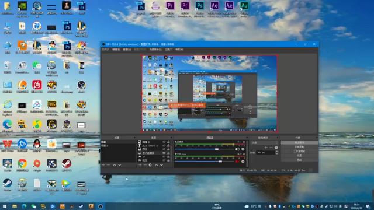This screenshot has height=210, width=374.
Task: Move scene up in scenes toolbar
Action: coord(115,165)
